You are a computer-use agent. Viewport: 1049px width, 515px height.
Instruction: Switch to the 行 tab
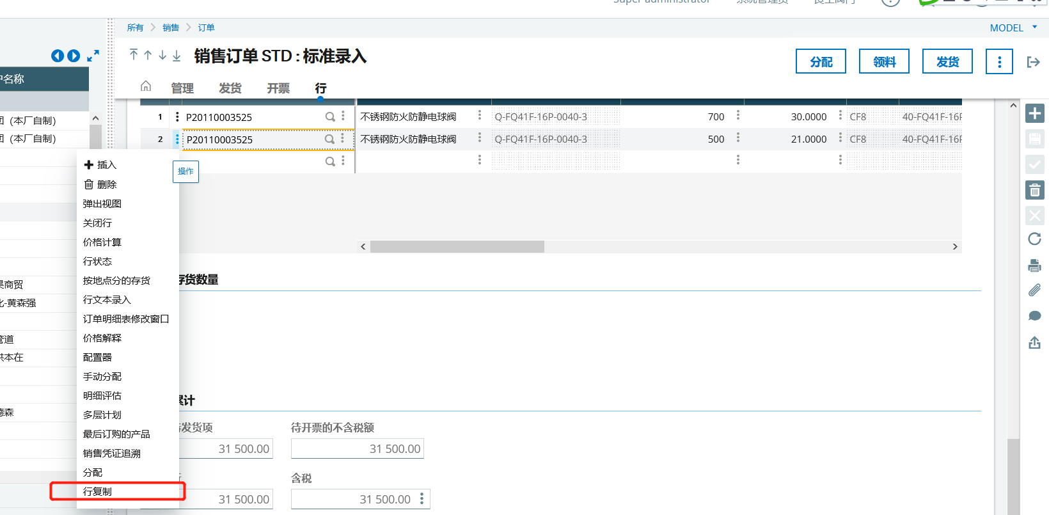320,88
